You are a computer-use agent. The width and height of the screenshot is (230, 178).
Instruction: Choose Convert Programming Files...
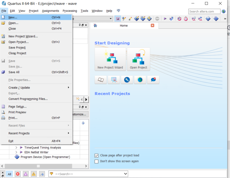pyautogui.click(x=36, y=99)
